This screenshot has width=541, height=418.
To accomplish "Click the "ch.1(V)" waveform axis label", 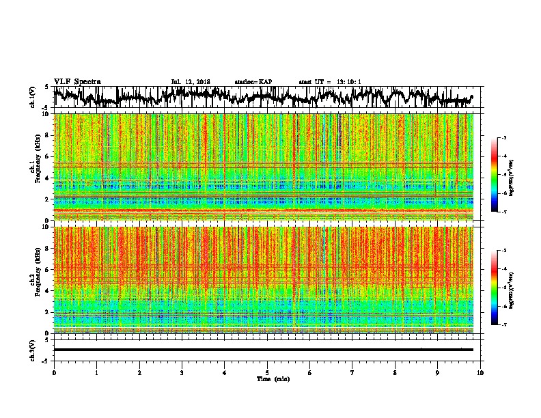I will click(x=33, y=97).
